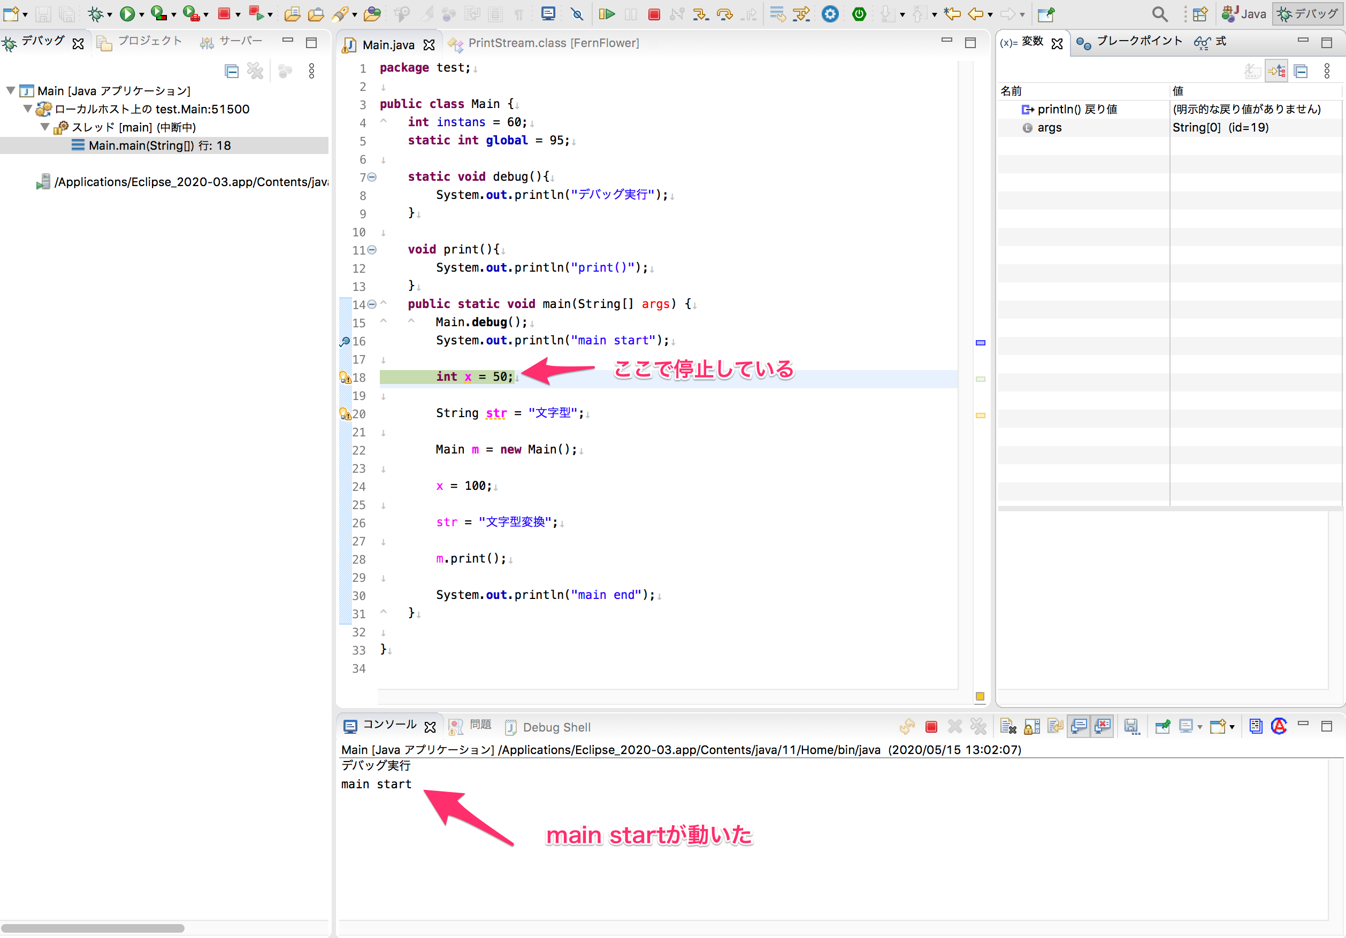The height and width of the screenshot is (938, 1346).
Task: Switch to the Java perspective
Action: click(x=1243, y=13)
